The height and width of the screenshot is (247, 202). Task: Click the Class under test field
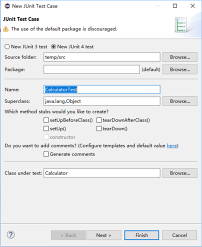[x=102, y=173]
